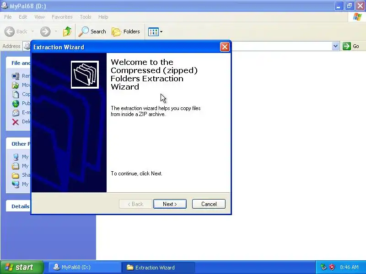The width and height of the screenshot is (366, 274).
Task: Click the Up folder icon in toolbar
Action: [67, 32]
